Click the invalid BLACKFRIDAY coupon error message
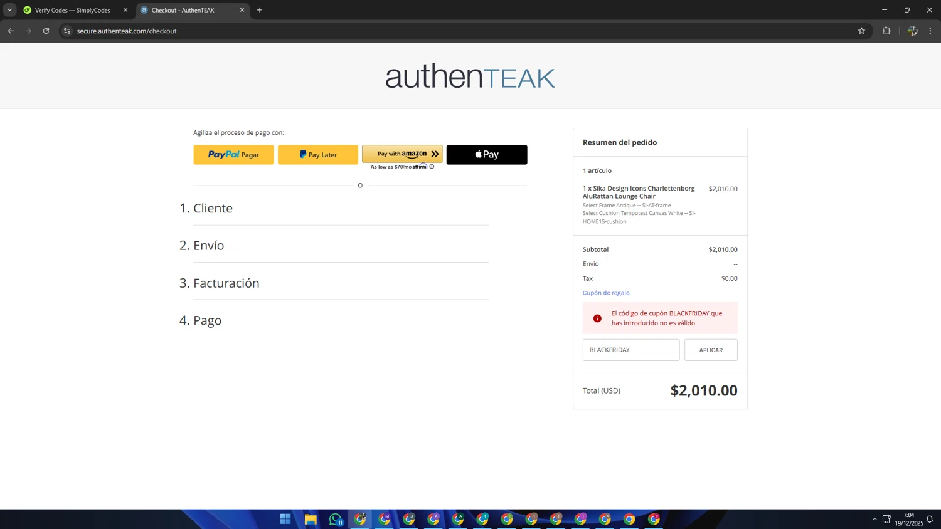Image resolution: width=941 pixels, height=529 pixels. pyautogui.click(x=667, y=318)
